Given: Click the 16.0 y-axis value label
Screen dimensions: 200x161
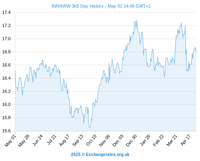Looking at the screenshot, I should pyautogui.click(x=6, y=105).
